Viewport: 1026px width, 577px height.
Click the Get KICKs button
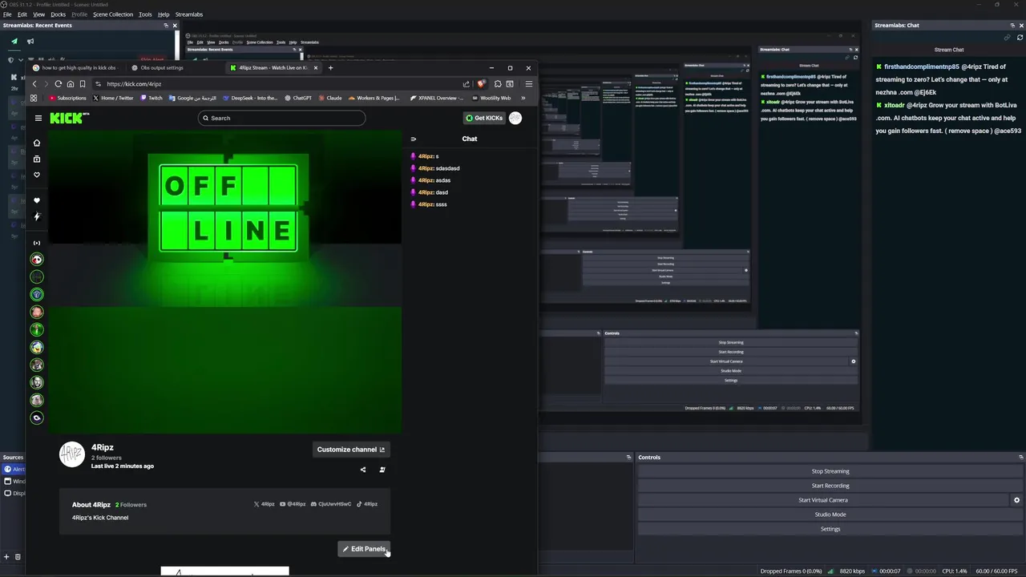(484, 118)
